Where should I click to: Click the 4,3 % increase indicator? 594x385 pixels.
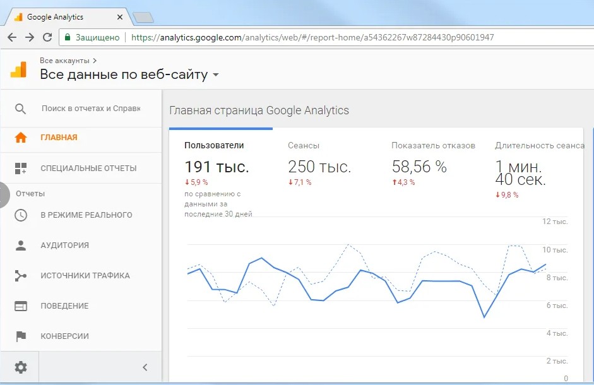coord(403,182)
